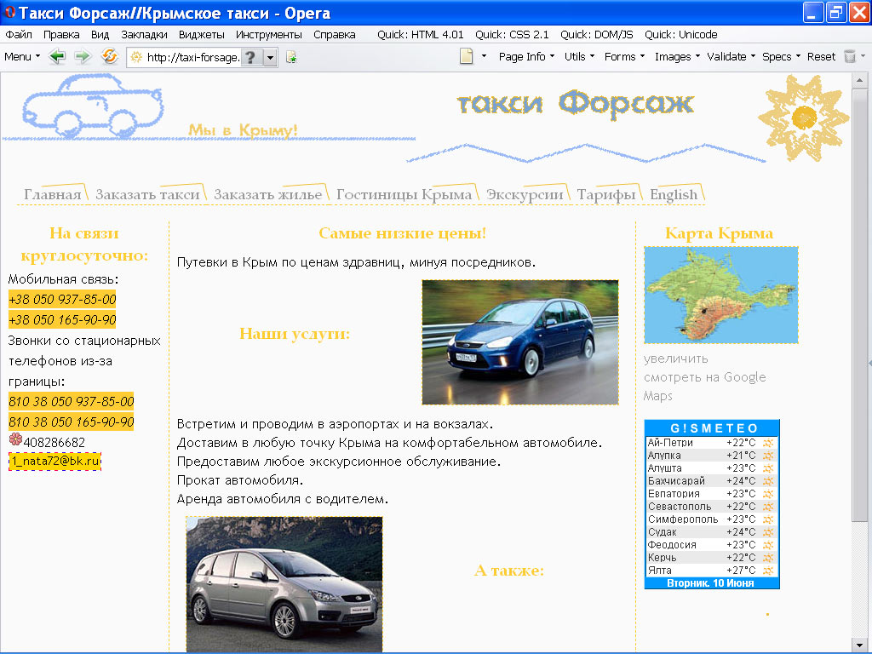Click the Forward navigation arrow

point(81,56)
